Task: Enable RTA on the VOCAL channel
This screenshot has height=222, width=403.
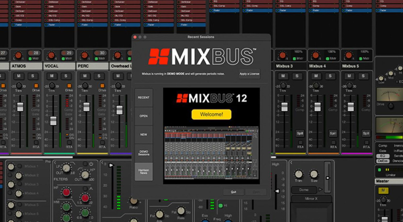Action: pyautogui.click(x=69, y=143)
